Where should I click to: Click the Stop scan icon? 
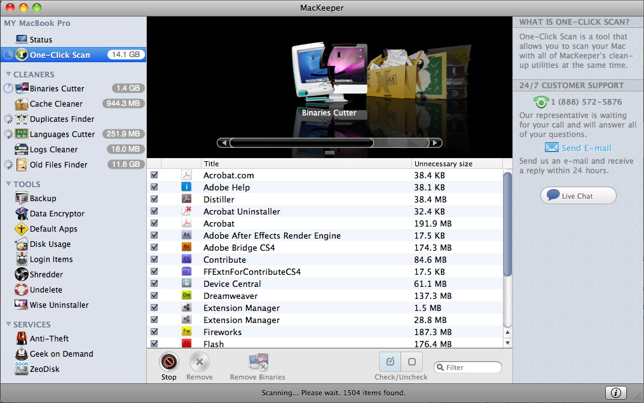[168, 362]
